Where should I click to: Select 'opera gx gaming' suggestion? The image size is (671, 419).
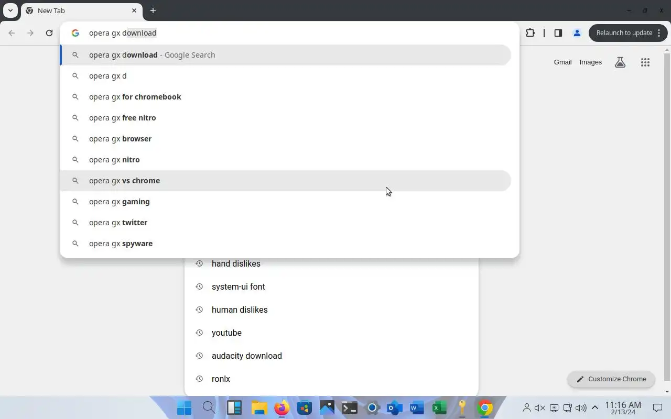[x=286, y=202]
